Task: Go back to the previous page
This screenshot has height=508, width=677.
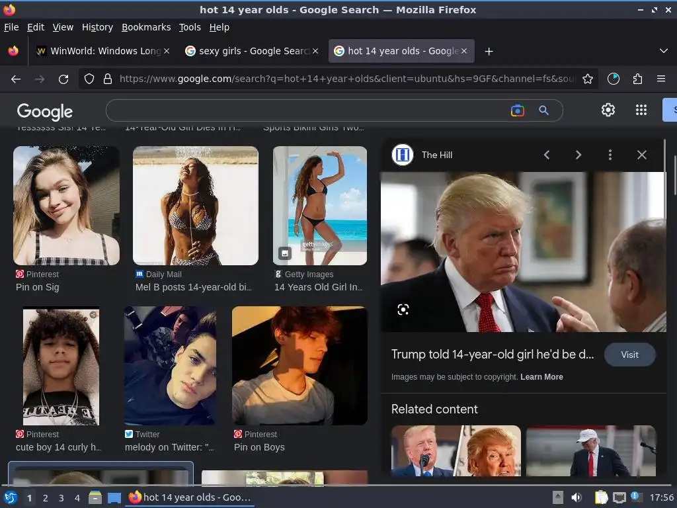Action: pyautogui.click(x=16, y=79)
